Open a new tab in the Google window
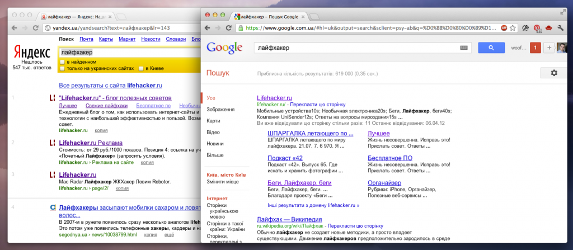 [x=314, y=16]
